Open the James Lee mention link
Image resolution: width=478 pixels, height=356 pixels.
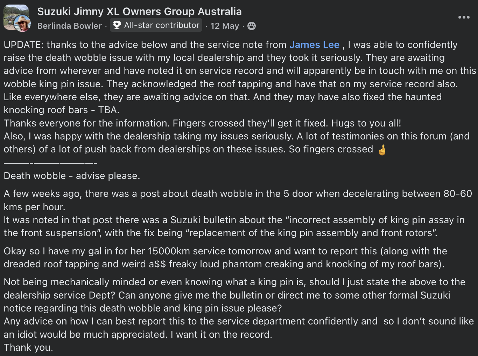pos(314,45)
